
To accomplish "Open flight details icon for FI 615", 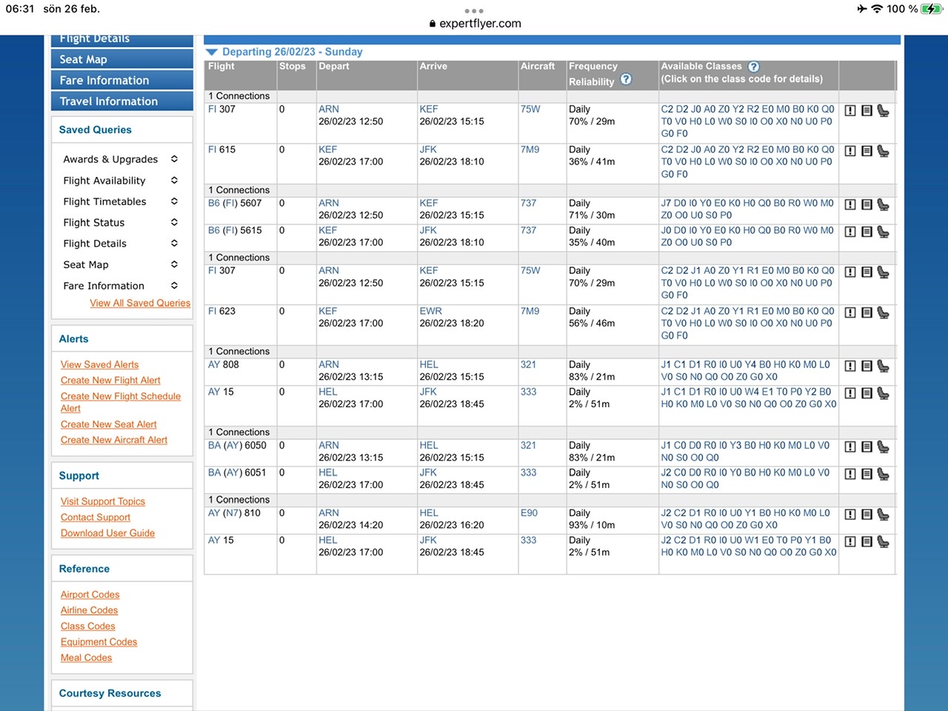I will [x=867, y=151].
